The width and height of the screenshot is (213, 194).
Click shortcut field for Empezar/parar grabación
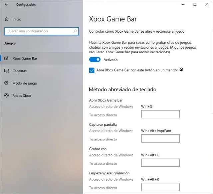160,187
